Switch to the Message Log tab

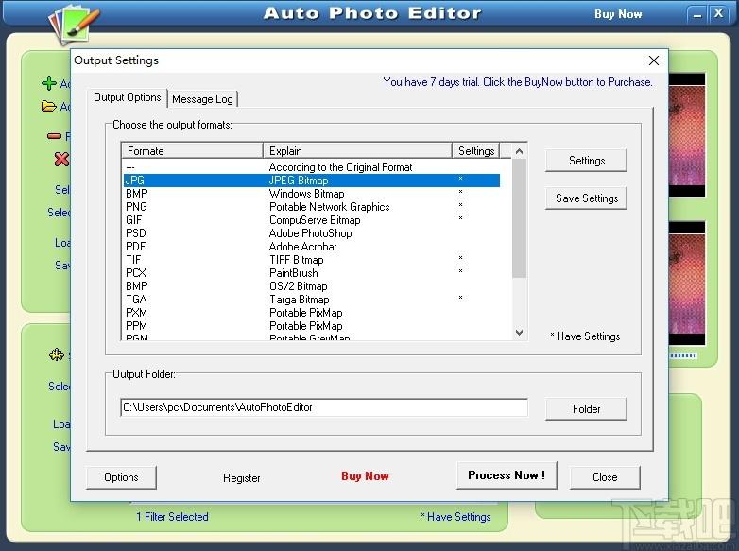pos(202,99)
